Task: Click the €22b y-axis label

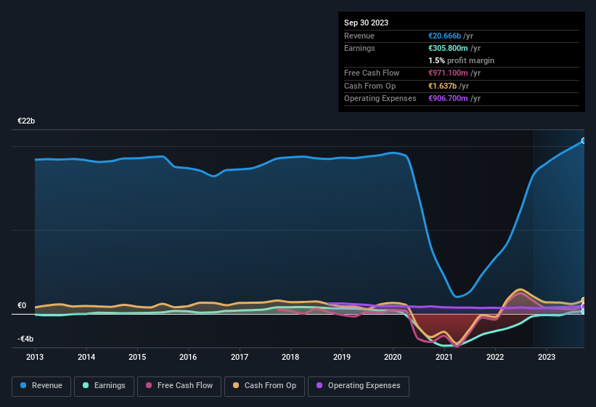Action: click(x=26, y=121)
